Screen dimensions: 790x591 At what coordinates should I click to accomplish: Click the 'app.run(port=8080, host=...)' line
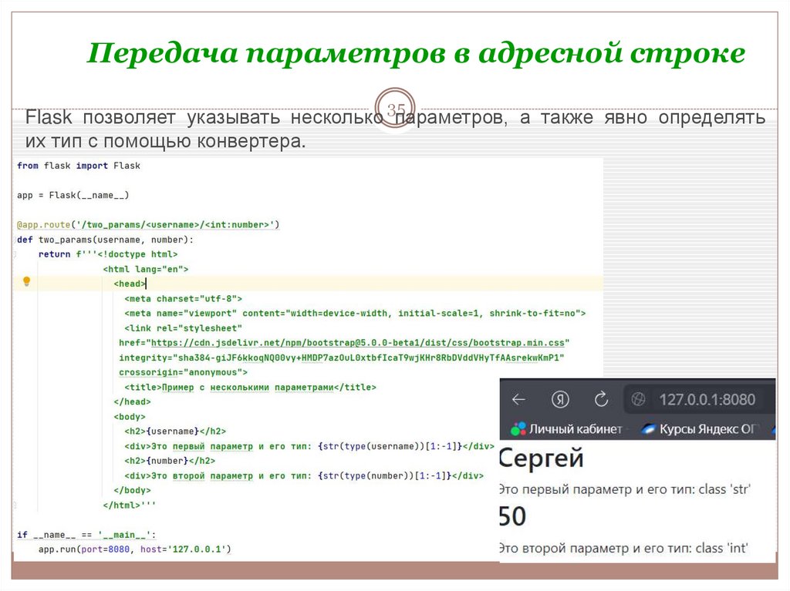click(134, 549)
